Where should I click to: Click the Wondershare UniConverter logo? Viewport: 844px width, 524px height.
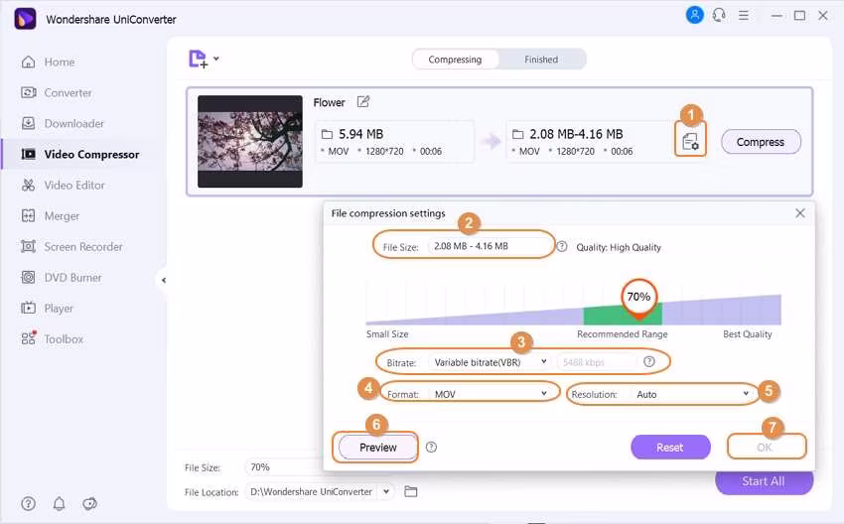tap(25, 18)
